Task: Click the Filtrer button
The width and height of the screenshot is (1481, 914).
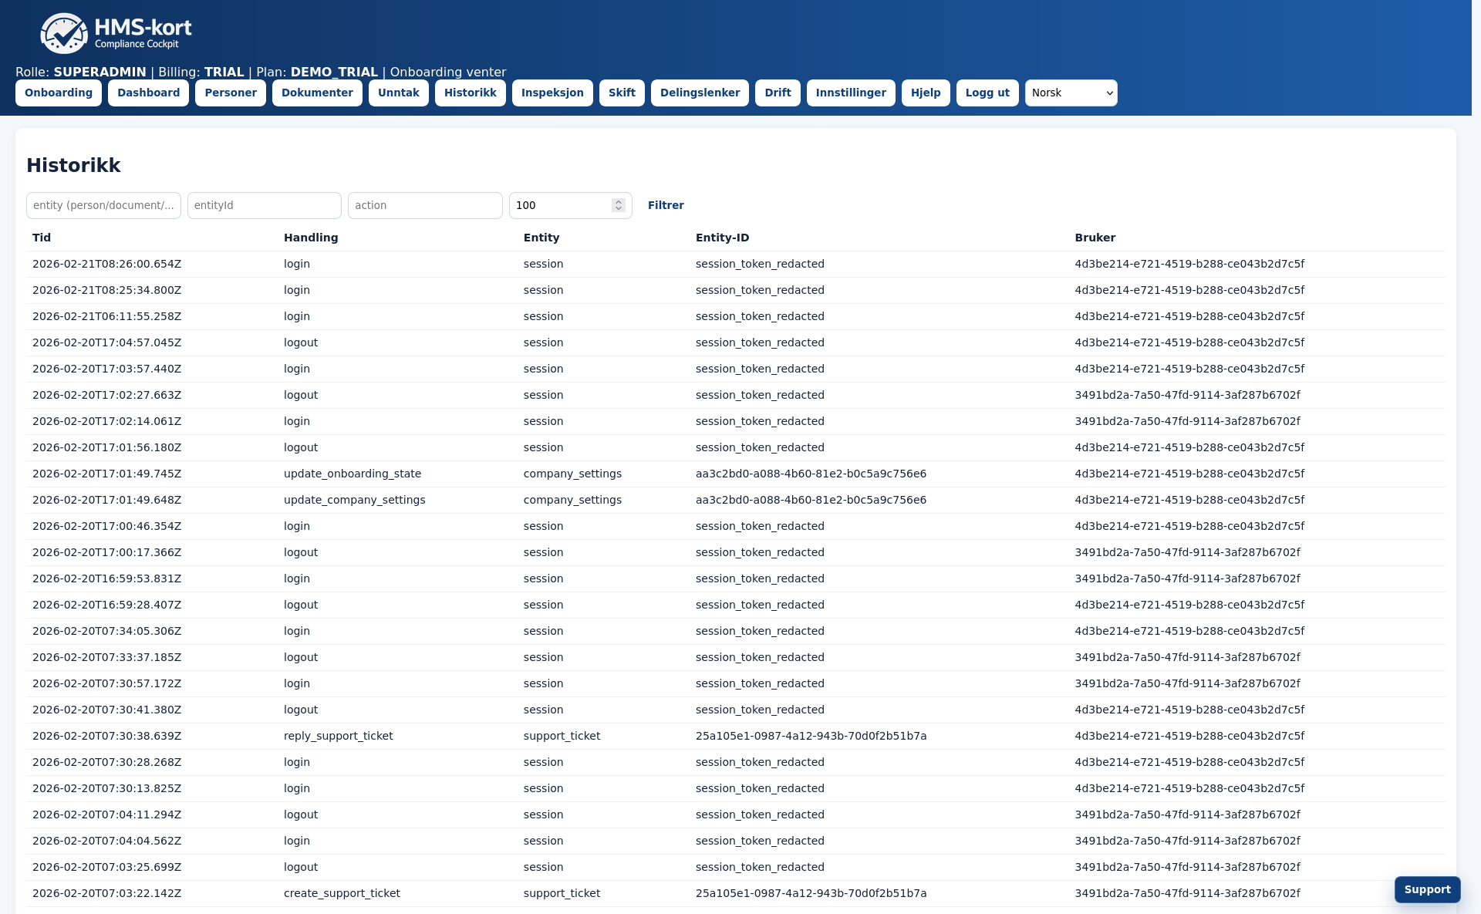Action: [666, 205]
